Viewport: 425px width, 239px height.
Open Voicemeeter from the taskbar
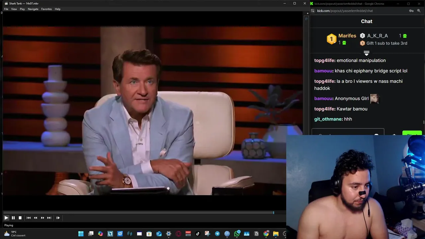[x=188, y=234]
